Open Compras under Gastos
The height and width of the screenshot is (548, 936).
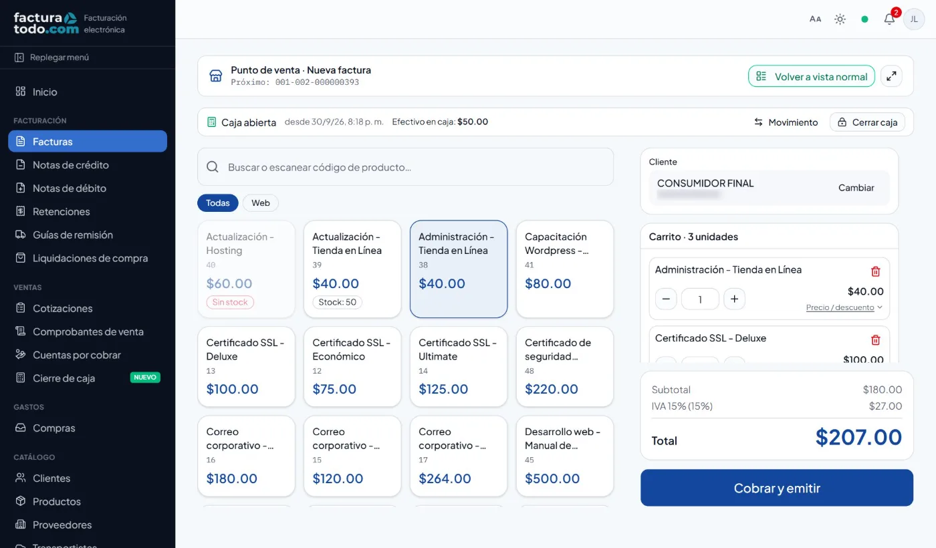tap(88, 428)
